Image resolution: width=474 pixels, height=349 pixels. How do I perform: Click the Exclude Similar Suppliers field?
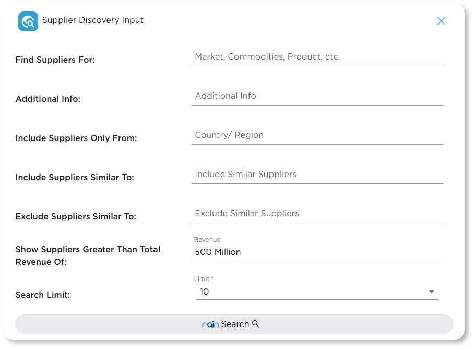(317, 214)
